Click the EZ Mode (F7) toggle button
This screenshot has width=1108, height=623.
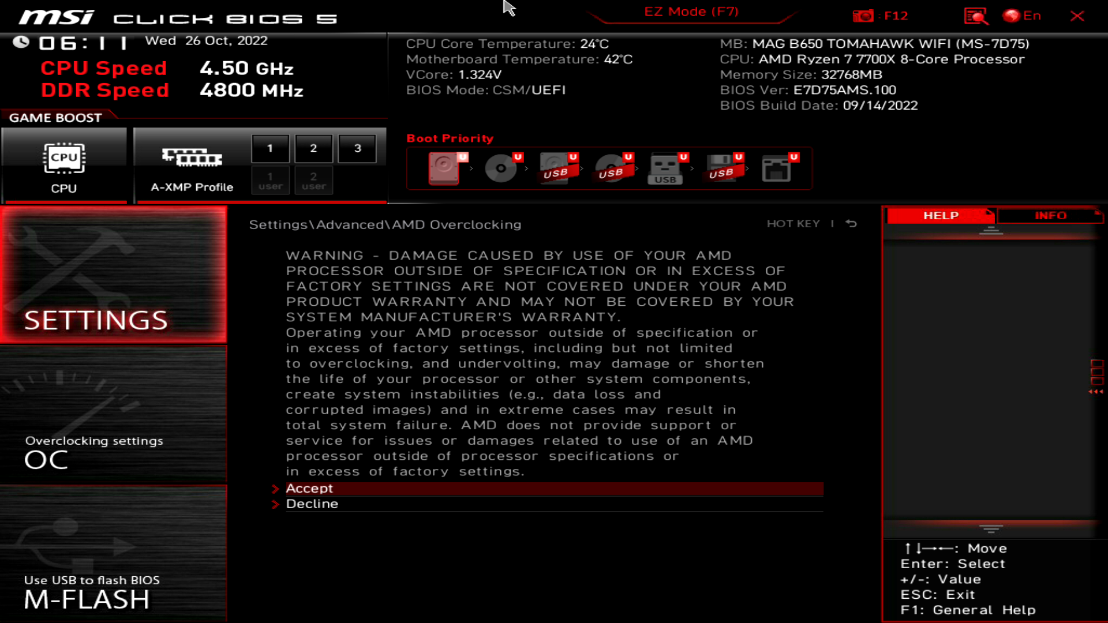(x=691, y=10)
